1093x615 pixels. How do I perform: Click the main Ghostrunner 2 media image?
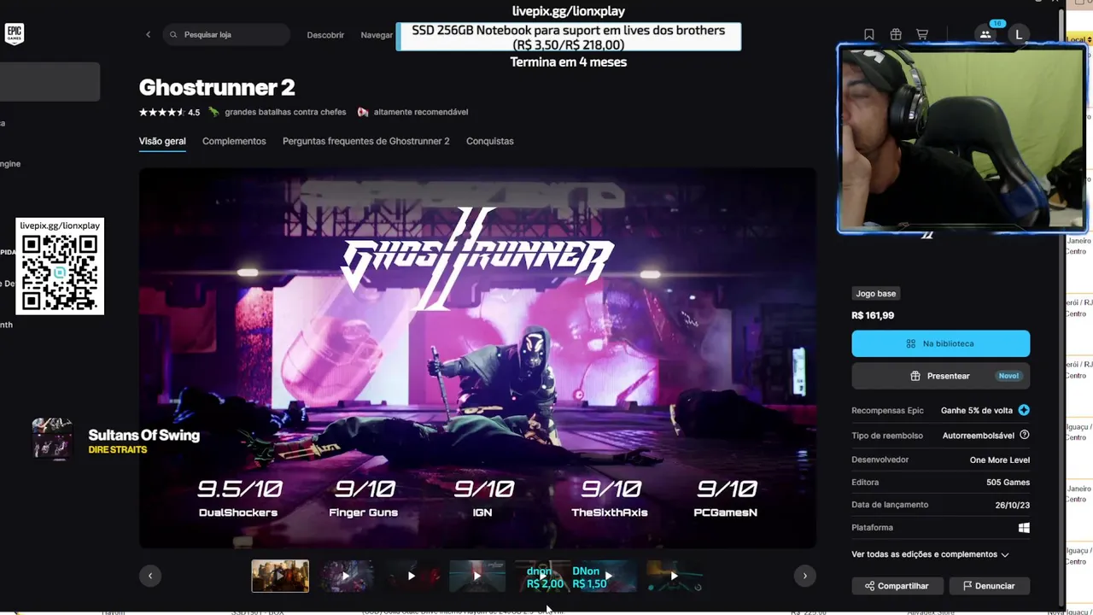(x=477, y=357)
